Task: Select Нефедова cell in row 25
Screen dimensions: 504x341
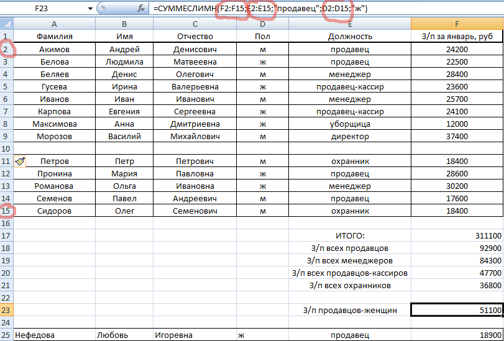Action: coord(54,335)
